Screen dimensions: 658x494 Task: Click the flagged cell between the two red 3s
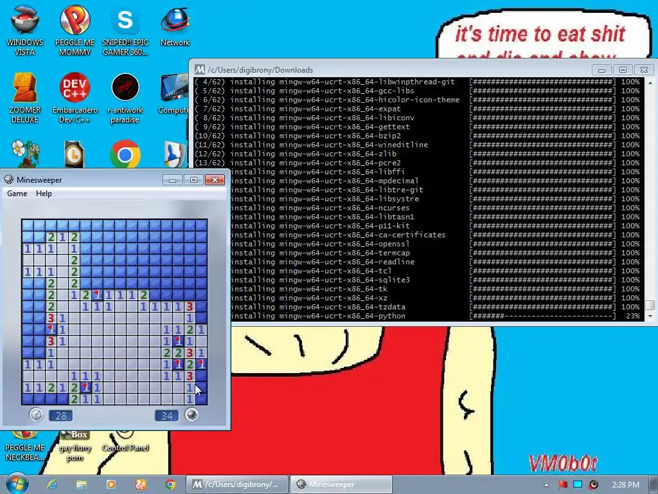click(x=51, y=329)
